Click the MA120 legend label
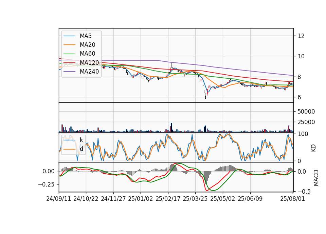This screenshot has height=234, width=326. click(x=89, y=63)
